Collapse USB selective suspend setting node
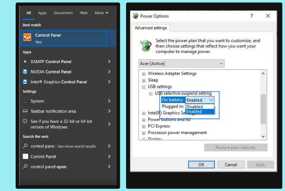The height and width of the screenshot is (191, 285). pyautogui.click(x=151, y=94)
